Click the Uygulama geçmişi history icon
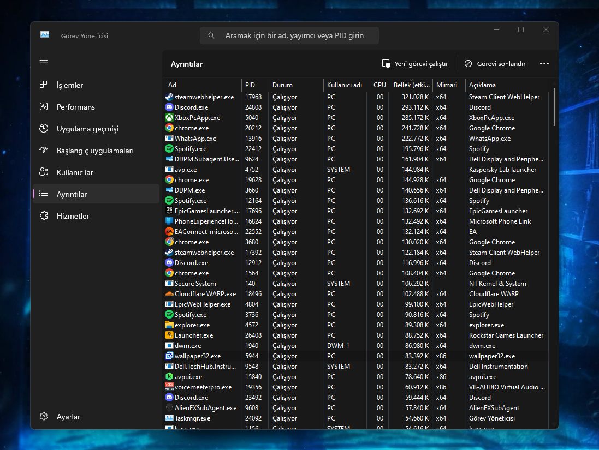The height and width of the screenshot is (450, 599). 44,129
